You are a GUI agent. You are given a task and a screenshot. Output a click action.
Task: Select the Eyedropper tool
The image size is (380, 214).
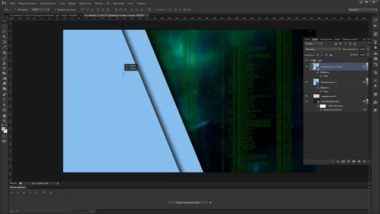tap(4, 48)
